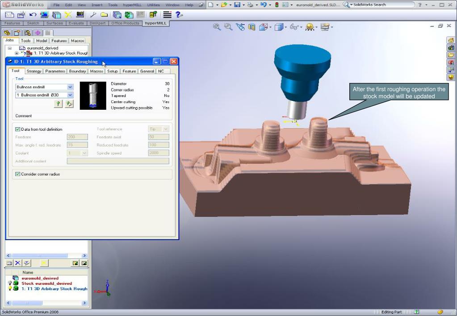457x316 pixels.
Task: Click the Apply Scene icon
Action: 310,27
